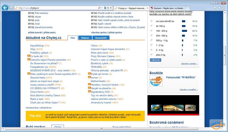
Task: Click the horizontal scrollbar left arrow
Action: click(x=3, y=129)
